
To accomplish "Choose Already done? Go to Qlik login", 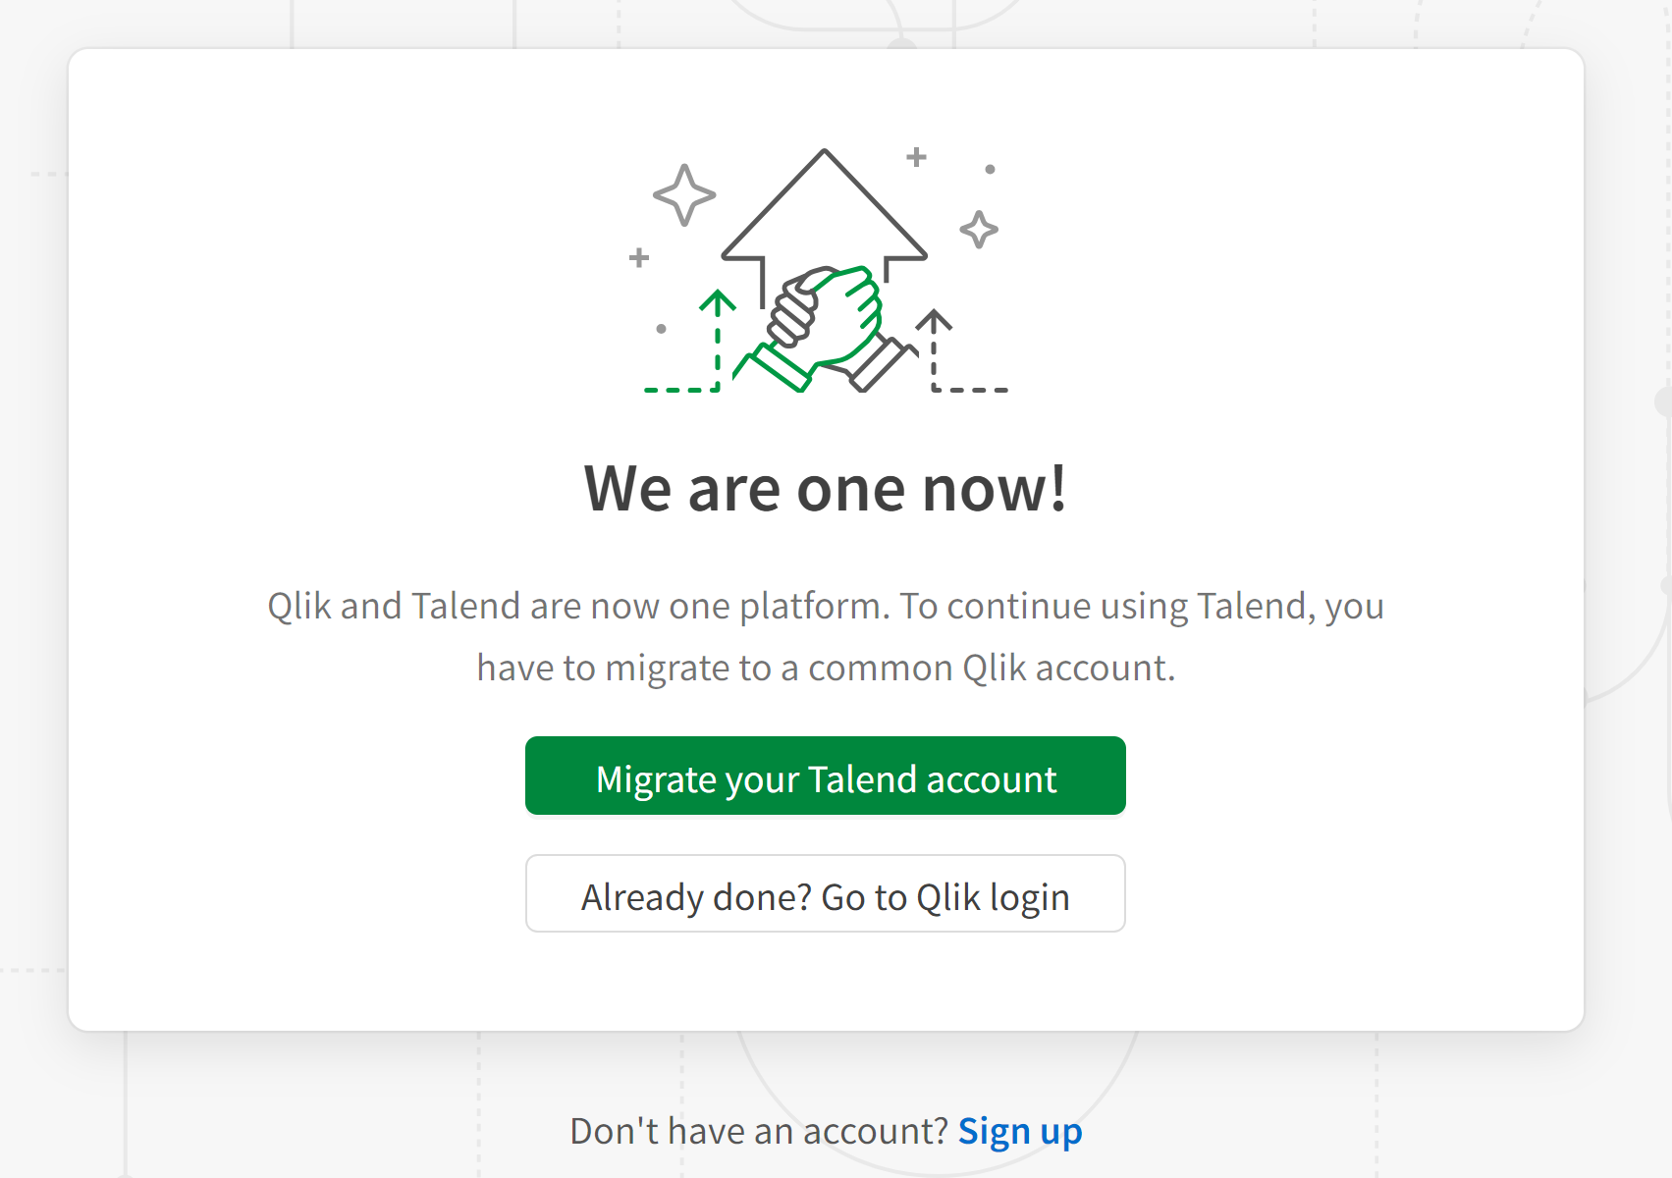I will coord(826,894).
